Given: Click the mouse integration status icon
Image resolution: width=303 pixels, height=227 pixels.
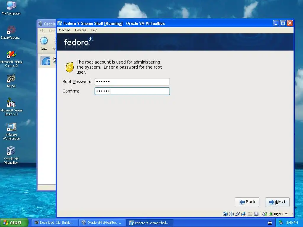Looking at the screenshot, I should (x=265, y=214).
